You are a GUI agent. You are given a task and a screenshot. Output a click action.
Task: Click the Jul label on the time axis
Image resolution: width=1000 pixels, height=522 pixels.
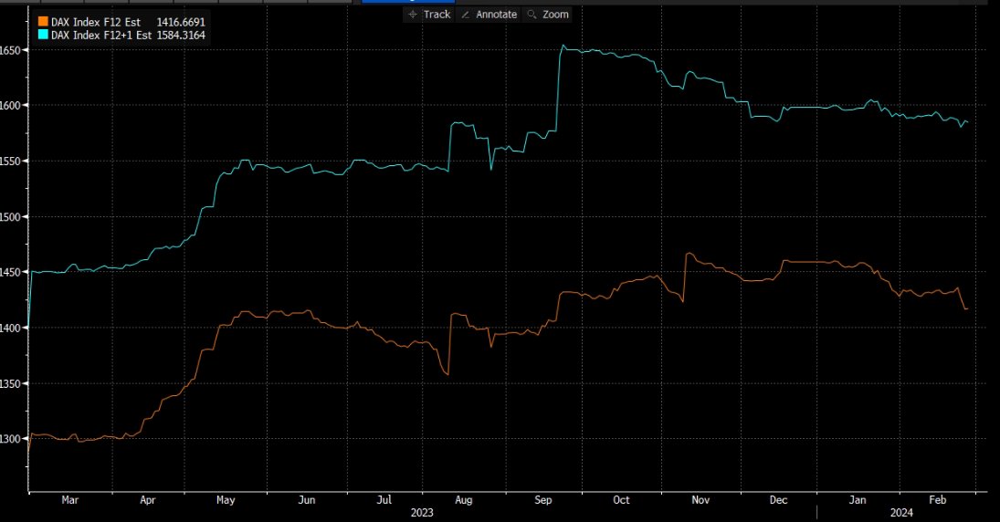click(x=384, y=500)
